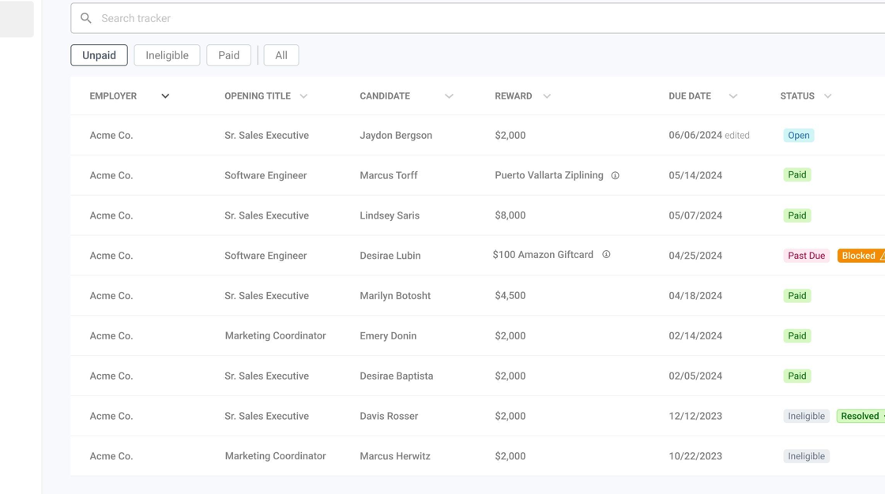Select the Ineligible filter tab

pos(167,55)
